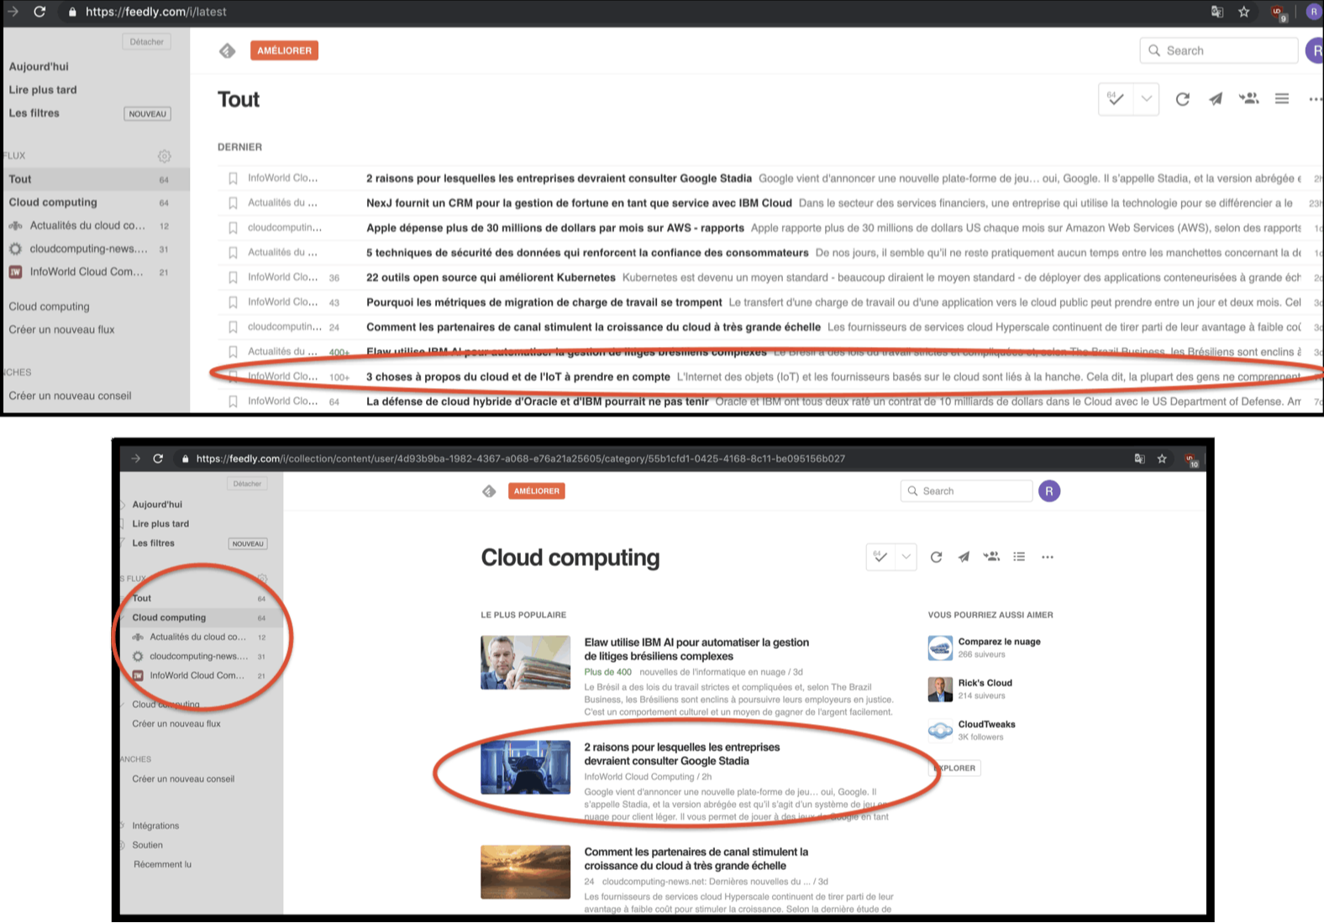Image resolution: width=1324 pixels, height=923 pixels.
Task: Open feed settings gear in the top sidebar
Action: click(x=165, y=155)
